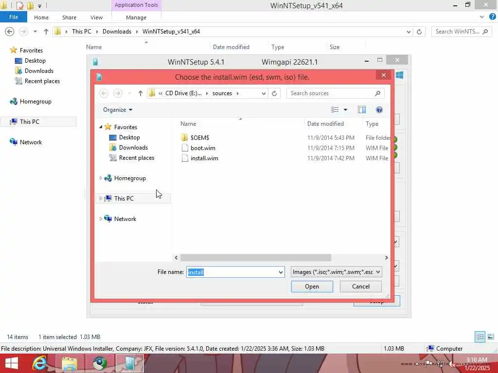The height and width of the screenshot is (373, 498).
Task: Expand Network in the dialog tree
Action: [101, 219]
